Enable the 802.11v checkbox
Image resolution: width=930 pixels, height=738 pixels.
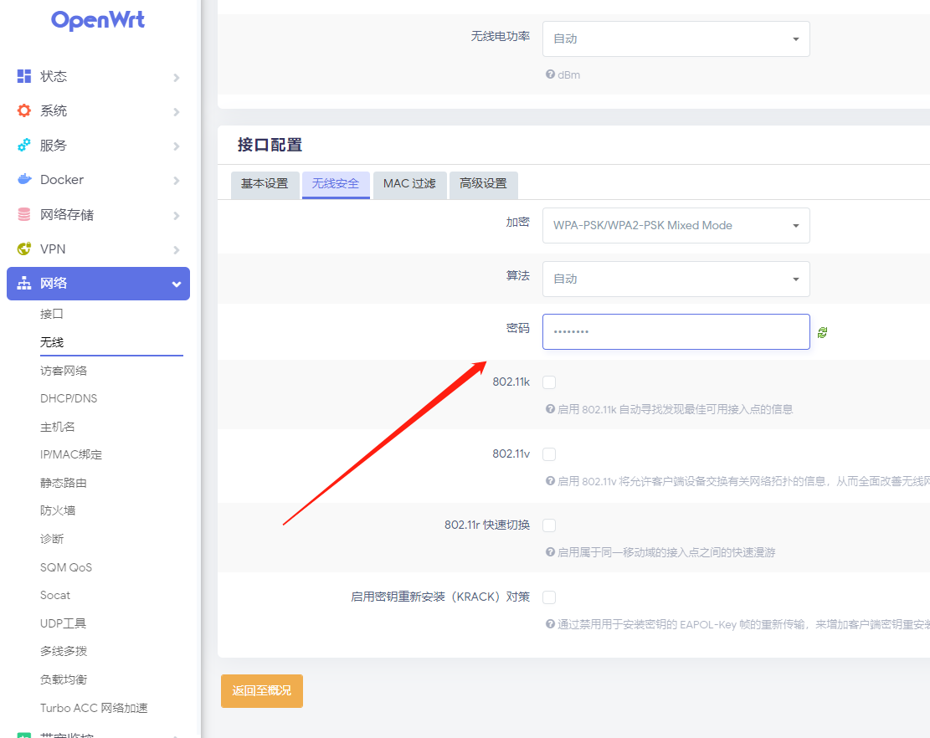point(549,454)
